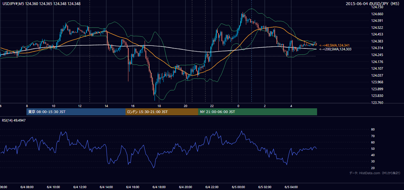Click hour label 20 under the price chart
This screenshot has height=190, width=404.
click(186, 106)
